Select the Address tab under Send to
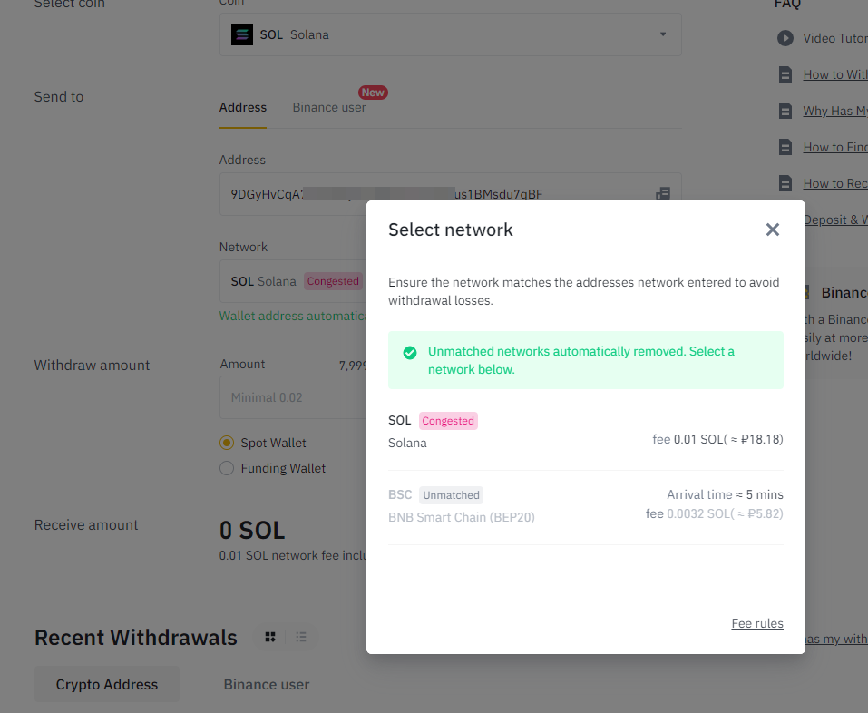This screenshot has height=713, width=868. (x=243, y=107)
